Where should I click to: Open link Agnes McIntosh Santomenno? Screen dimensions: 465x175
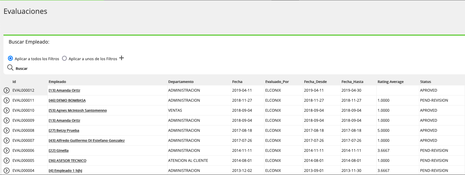pyautogui.click(x=78, y=110)
